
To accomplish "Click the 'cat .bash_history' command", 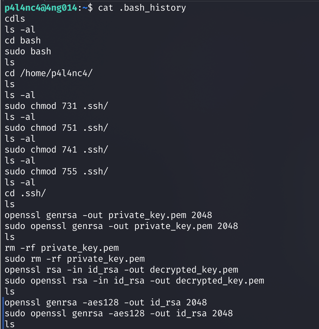I will [142, 8].
